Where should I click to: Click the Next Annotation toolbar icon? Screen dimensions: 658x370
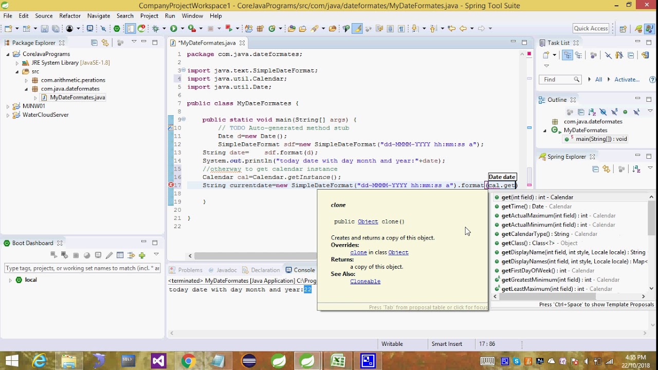(x=415, y=28)
